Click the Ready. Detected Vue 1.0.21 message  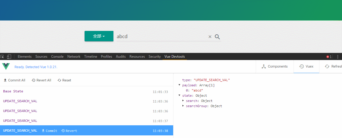[36, 67]
